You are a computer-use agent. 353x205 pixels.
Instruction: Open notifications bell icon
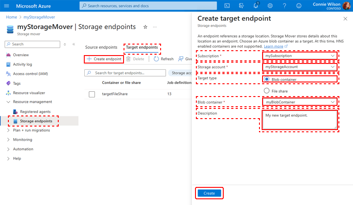click(256, 6)
